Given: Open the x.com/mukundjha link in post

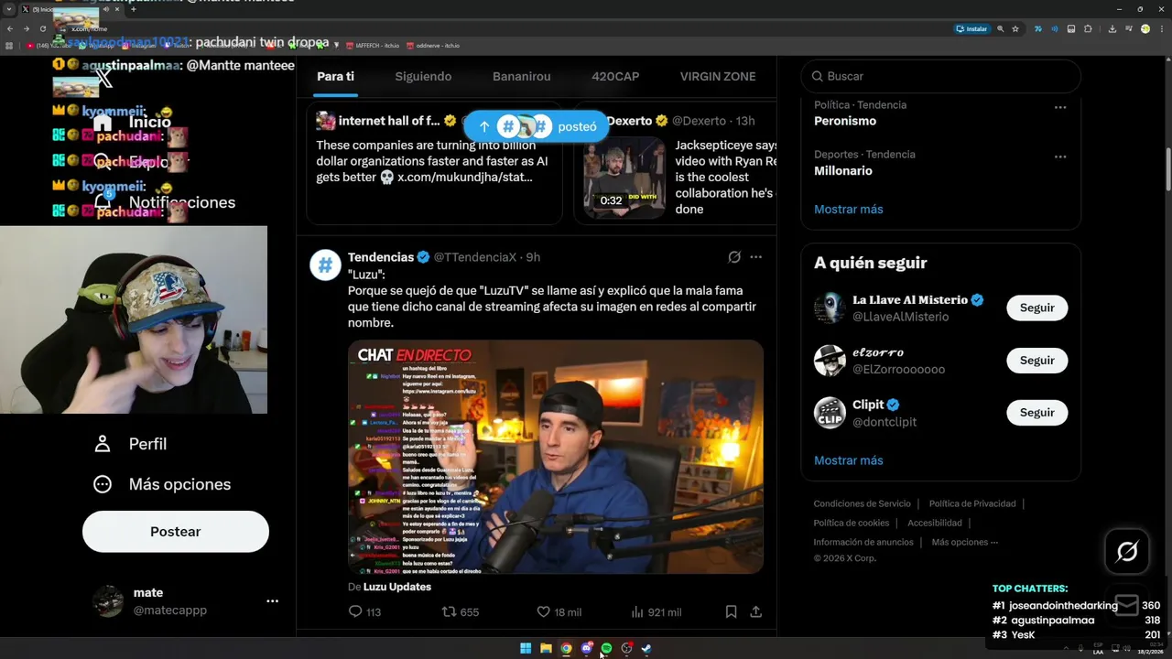Looking at the screenshot, I should coord(465,177).
